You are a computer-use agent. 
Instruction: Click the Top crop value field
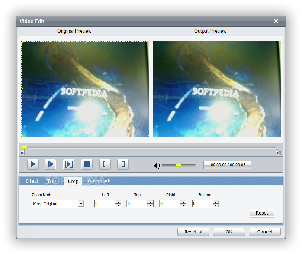coord(137,204)
